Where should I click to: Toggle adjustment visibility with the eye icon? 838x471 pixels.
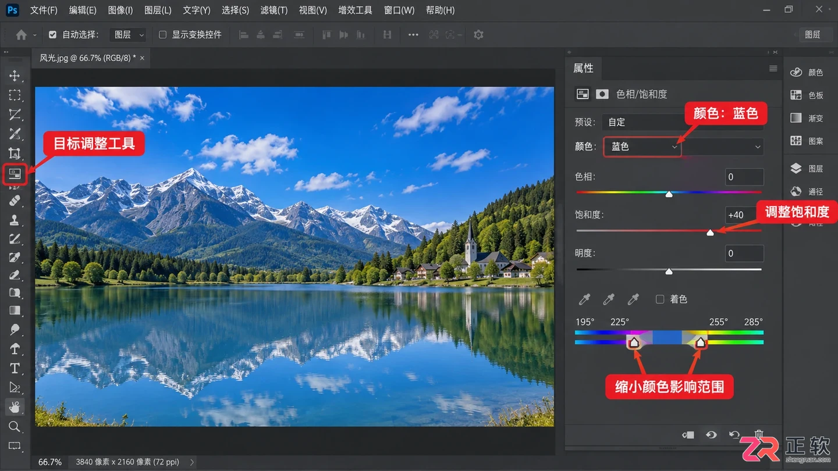(711, 435)
